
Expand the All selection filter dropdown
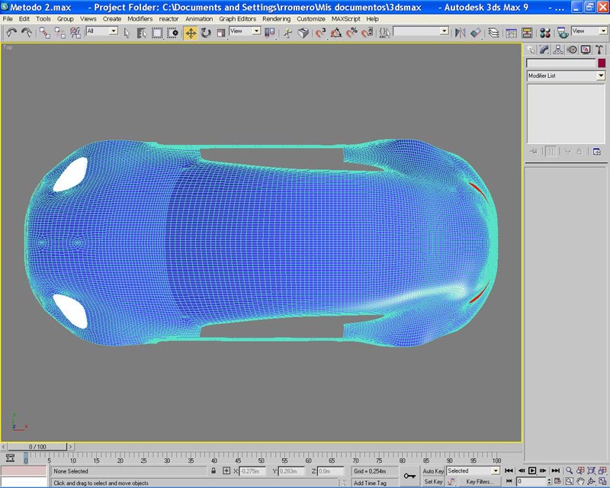click(x=114, y=30)
